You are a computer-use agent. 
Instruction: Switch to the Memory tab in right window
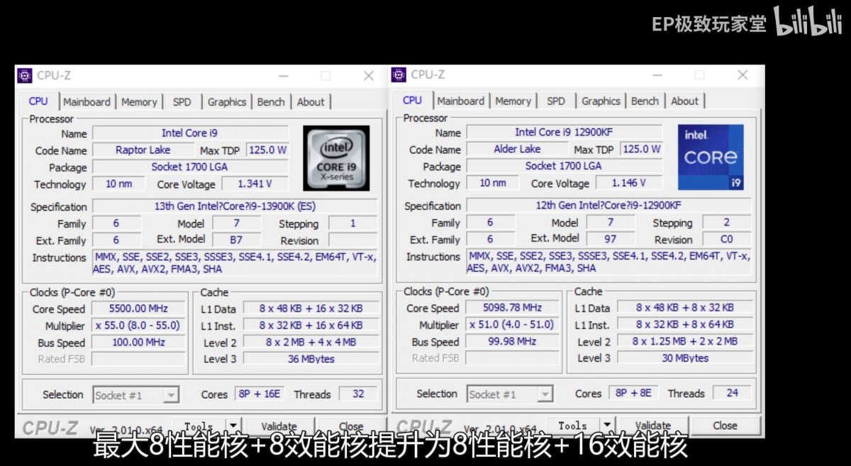pyautogui.click(x=513, y=101)
